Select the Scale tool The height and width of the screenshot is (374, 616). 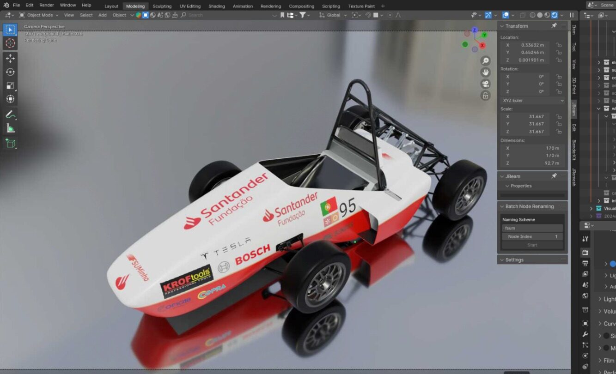pos(10,85)
